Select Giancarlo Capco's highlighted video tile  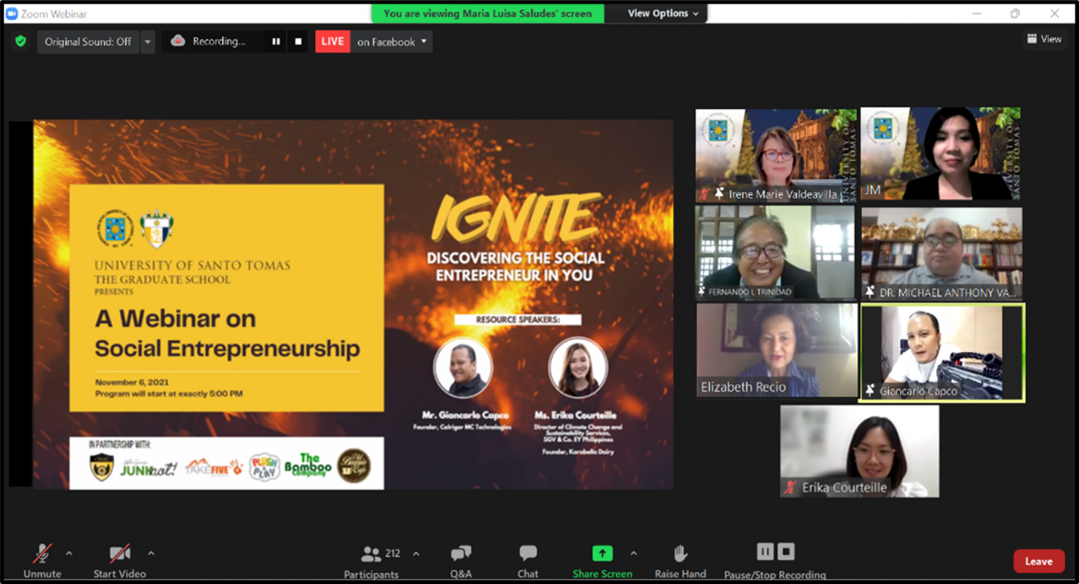coord(942,352)
